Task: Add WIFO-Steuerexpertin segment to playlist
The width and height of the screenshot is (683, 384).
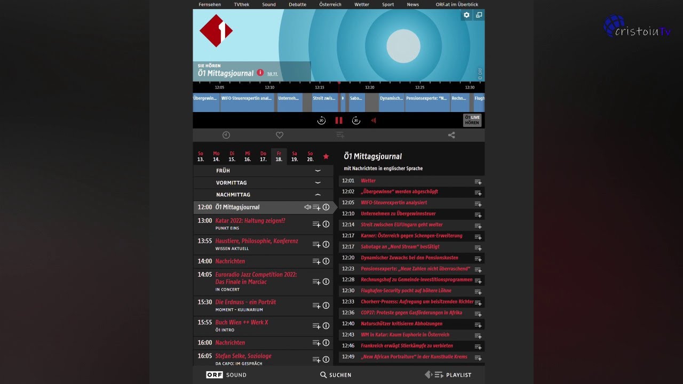Action: coord(478,204)
